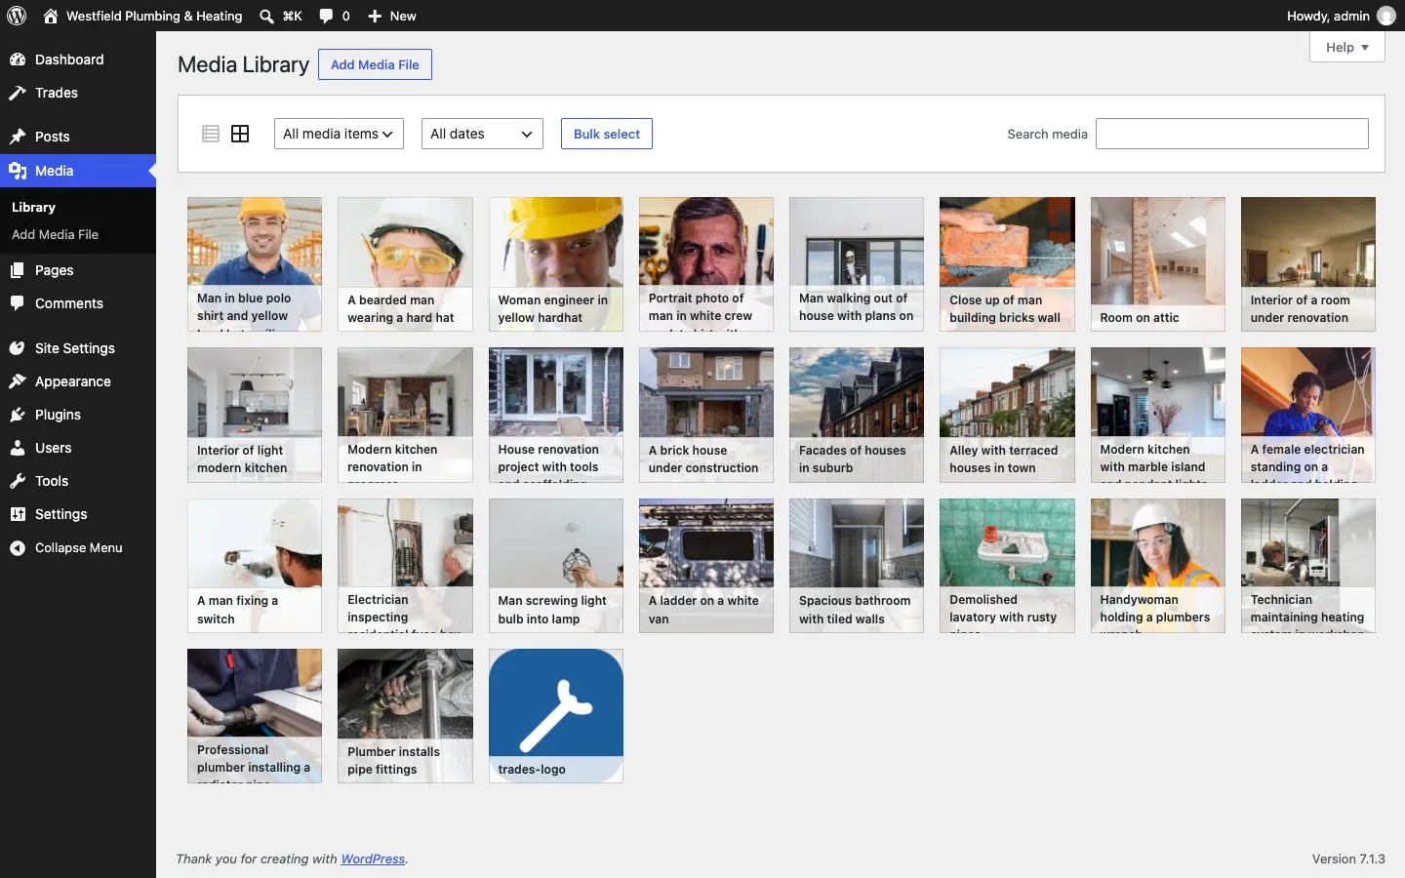Open the All dates filter dropdown
The height and width of the screenshot is (878, 1405).
(482, 134)
